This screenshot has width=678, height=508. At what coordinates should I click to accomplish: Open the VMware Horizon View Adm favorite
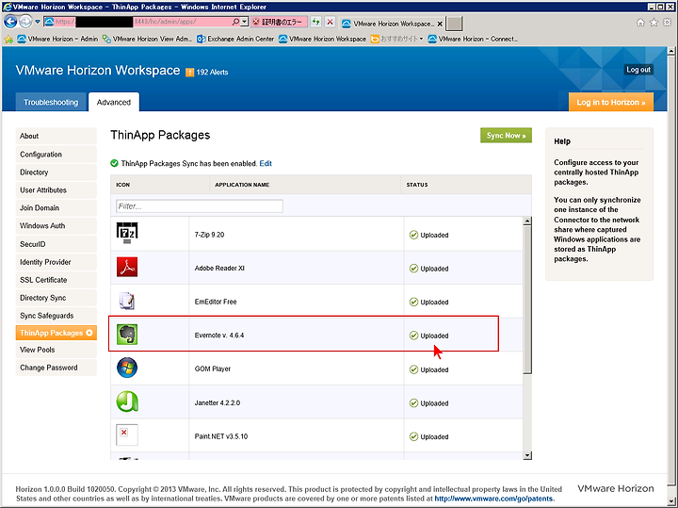[147, 39]
